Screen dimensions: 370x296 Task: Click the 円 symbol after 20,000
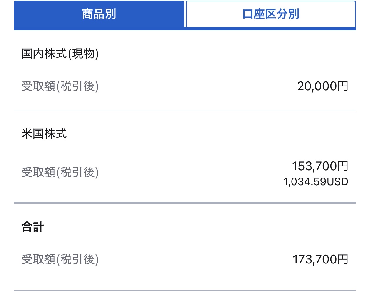click(343, 86)
